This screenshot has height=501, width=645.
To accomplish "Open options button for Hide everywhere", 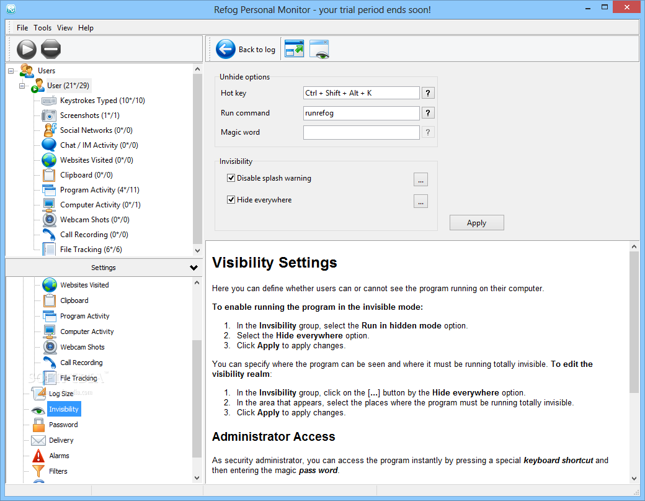I will coord(420,201).
